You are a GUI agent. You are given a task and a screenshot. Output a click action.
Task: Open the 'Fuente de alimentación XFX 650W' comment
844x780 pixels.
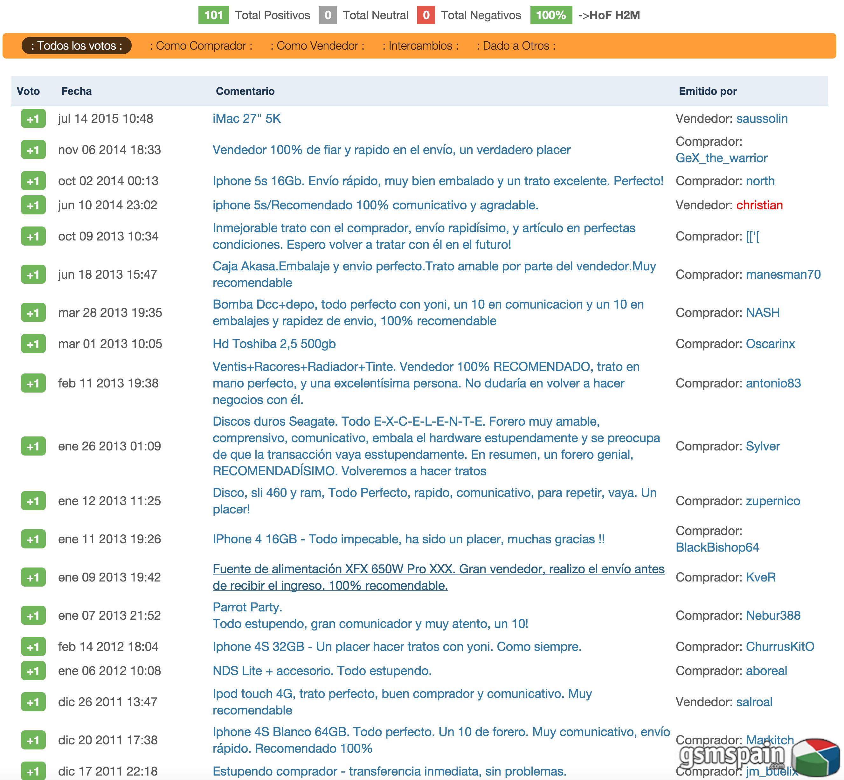coord(439,577)
